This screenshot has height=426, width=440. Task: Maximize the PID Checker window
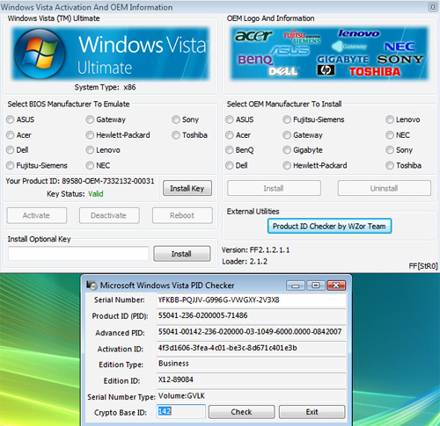point(316,285)
